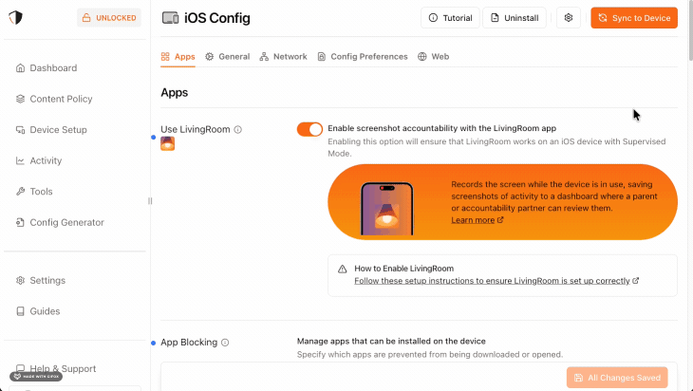Click the iOS Config device icon
This screenshot has height=391, width=693.
[170, 18]
